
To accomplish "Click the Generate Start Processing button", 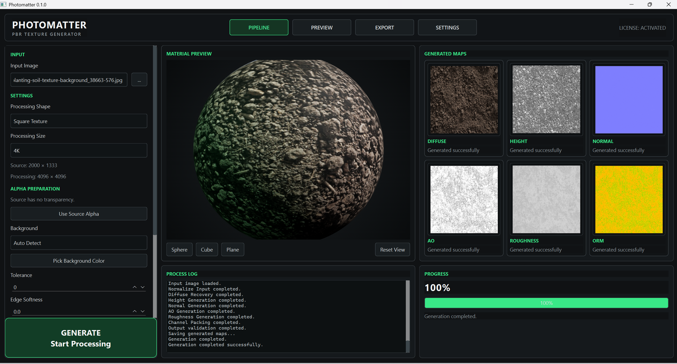I will (x=81, y=338).
